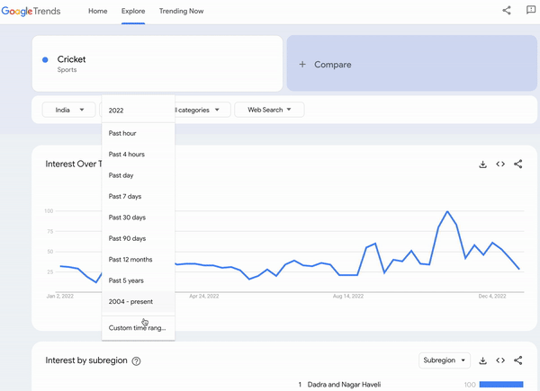The image size is (540, 391).
Task: Click the Compare card to add term
Action: [x=412, y=63]
